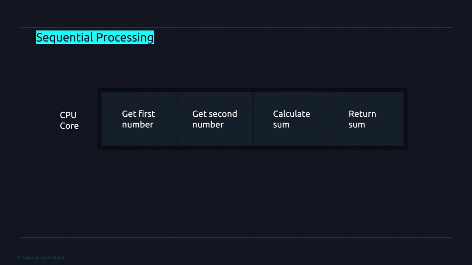The height and width of the screenshot is (265, 472).
Task: Click the "Core" label text
Action: coord(69,126)
